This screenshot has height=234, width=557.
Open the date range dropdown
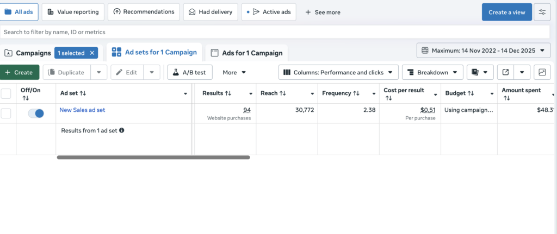point(483,50)
